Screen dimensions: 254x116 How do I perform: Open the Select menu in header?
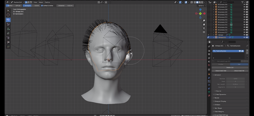coord(41,2)
